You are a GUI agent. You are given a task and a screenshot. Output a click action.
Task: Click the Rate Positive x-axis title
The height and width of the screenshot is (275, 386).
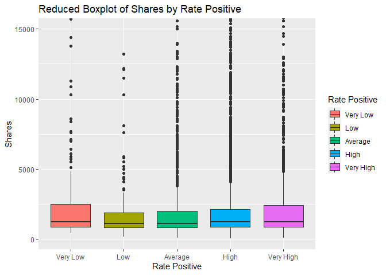coord(177,266)
